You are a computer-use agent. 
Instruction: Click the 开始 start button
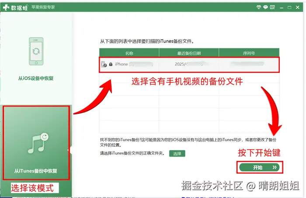[259, 167]
